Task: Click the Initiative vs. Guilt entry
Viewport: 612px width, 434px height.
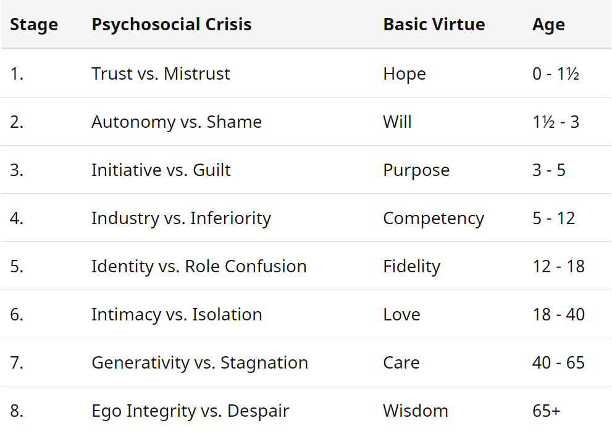Action: point(161,170)
